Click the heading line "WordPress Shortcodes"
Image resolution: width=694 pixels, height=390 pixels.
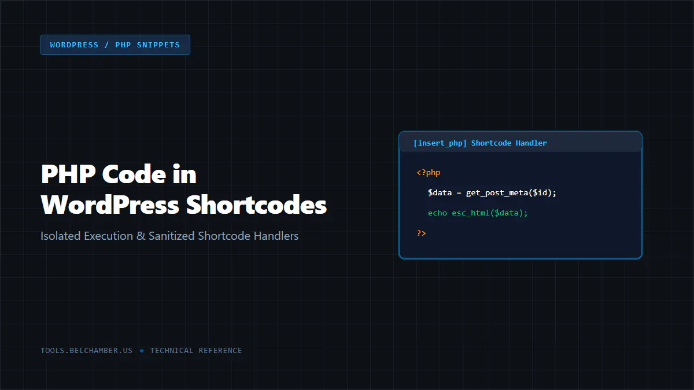(x=184, y=205)
